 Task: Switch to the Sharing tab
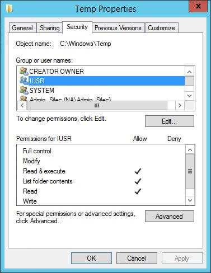(49, 28)
